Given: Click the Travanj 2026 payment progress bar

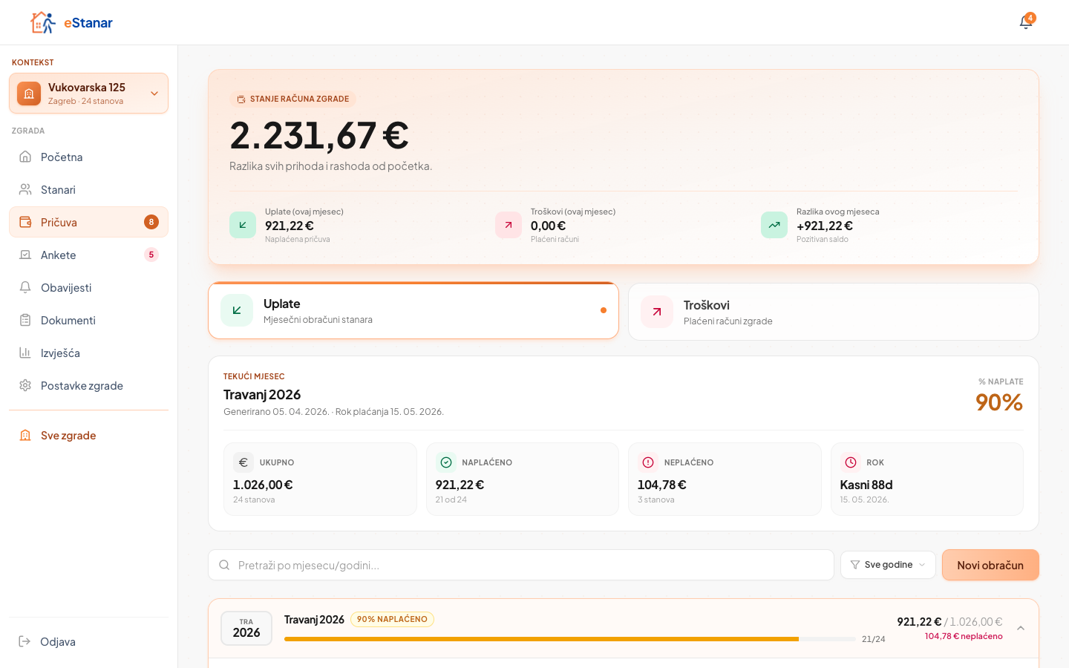Looking at the screenshot, I should [x=570, y=639].
